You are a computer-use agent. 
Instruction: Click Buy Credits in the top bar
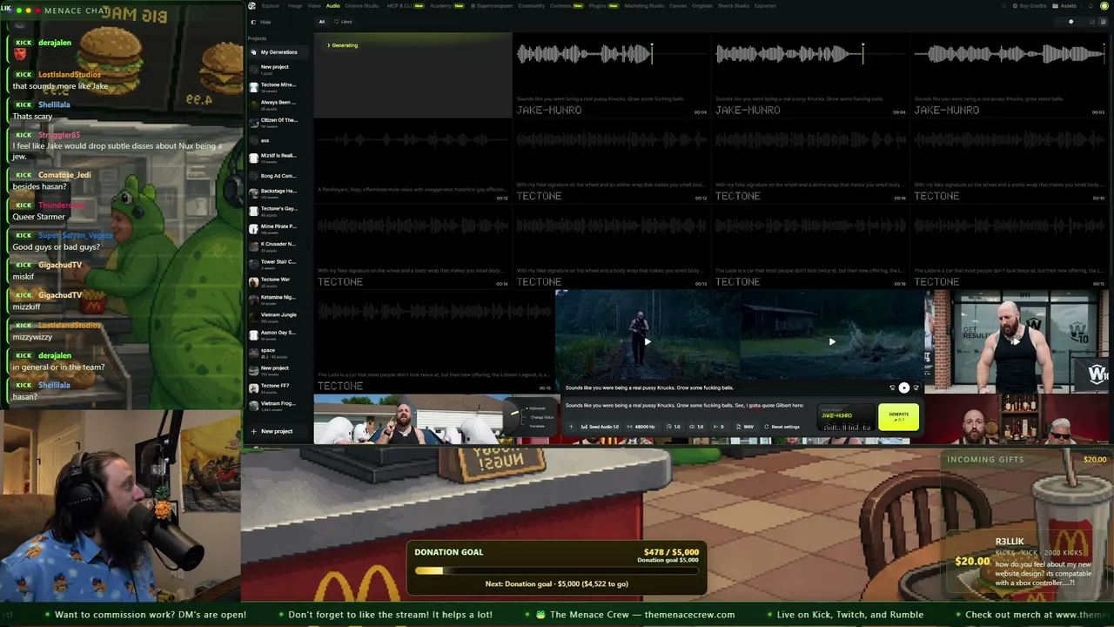click(x=1030, y=6)
